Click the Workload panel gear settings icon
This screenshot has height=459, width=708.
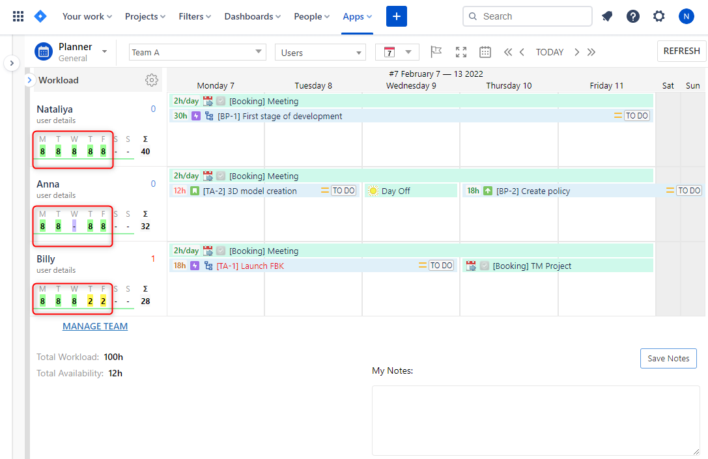152,80
